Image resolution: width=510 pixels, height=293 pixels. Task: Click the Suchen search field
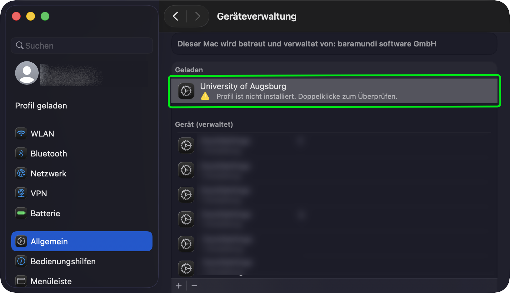coord(82,46)
